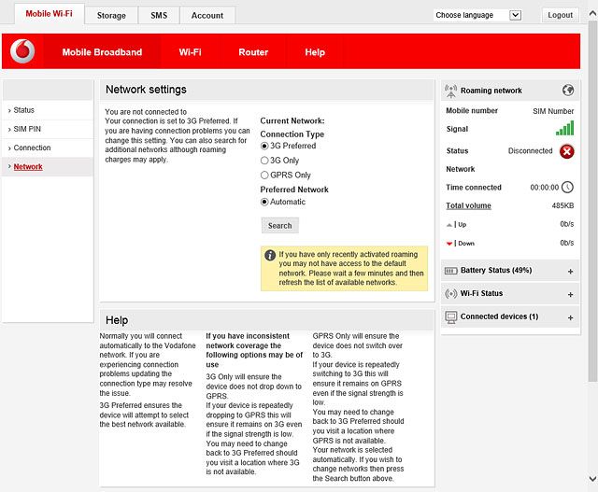
Task: Click the Vodafone logo icon
Action: (22, 51)
